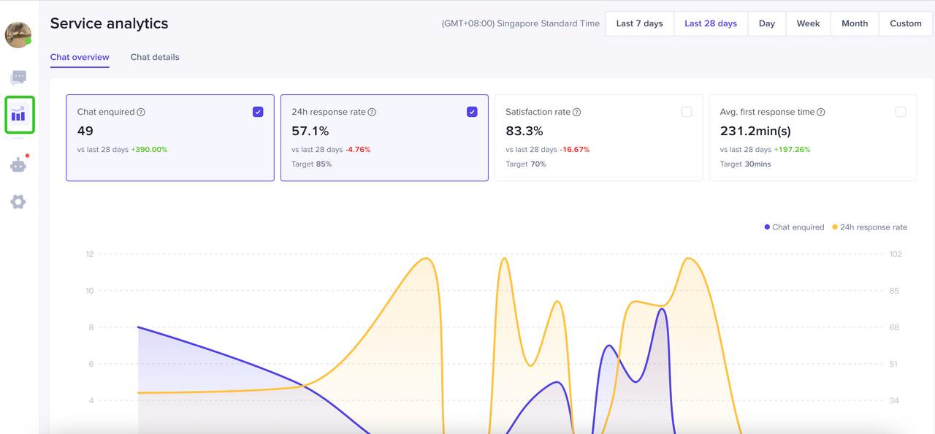Uncheck the 24h response rate checkbox
The width and height of the screenshot is (935, 434).
tap(472, 112)
